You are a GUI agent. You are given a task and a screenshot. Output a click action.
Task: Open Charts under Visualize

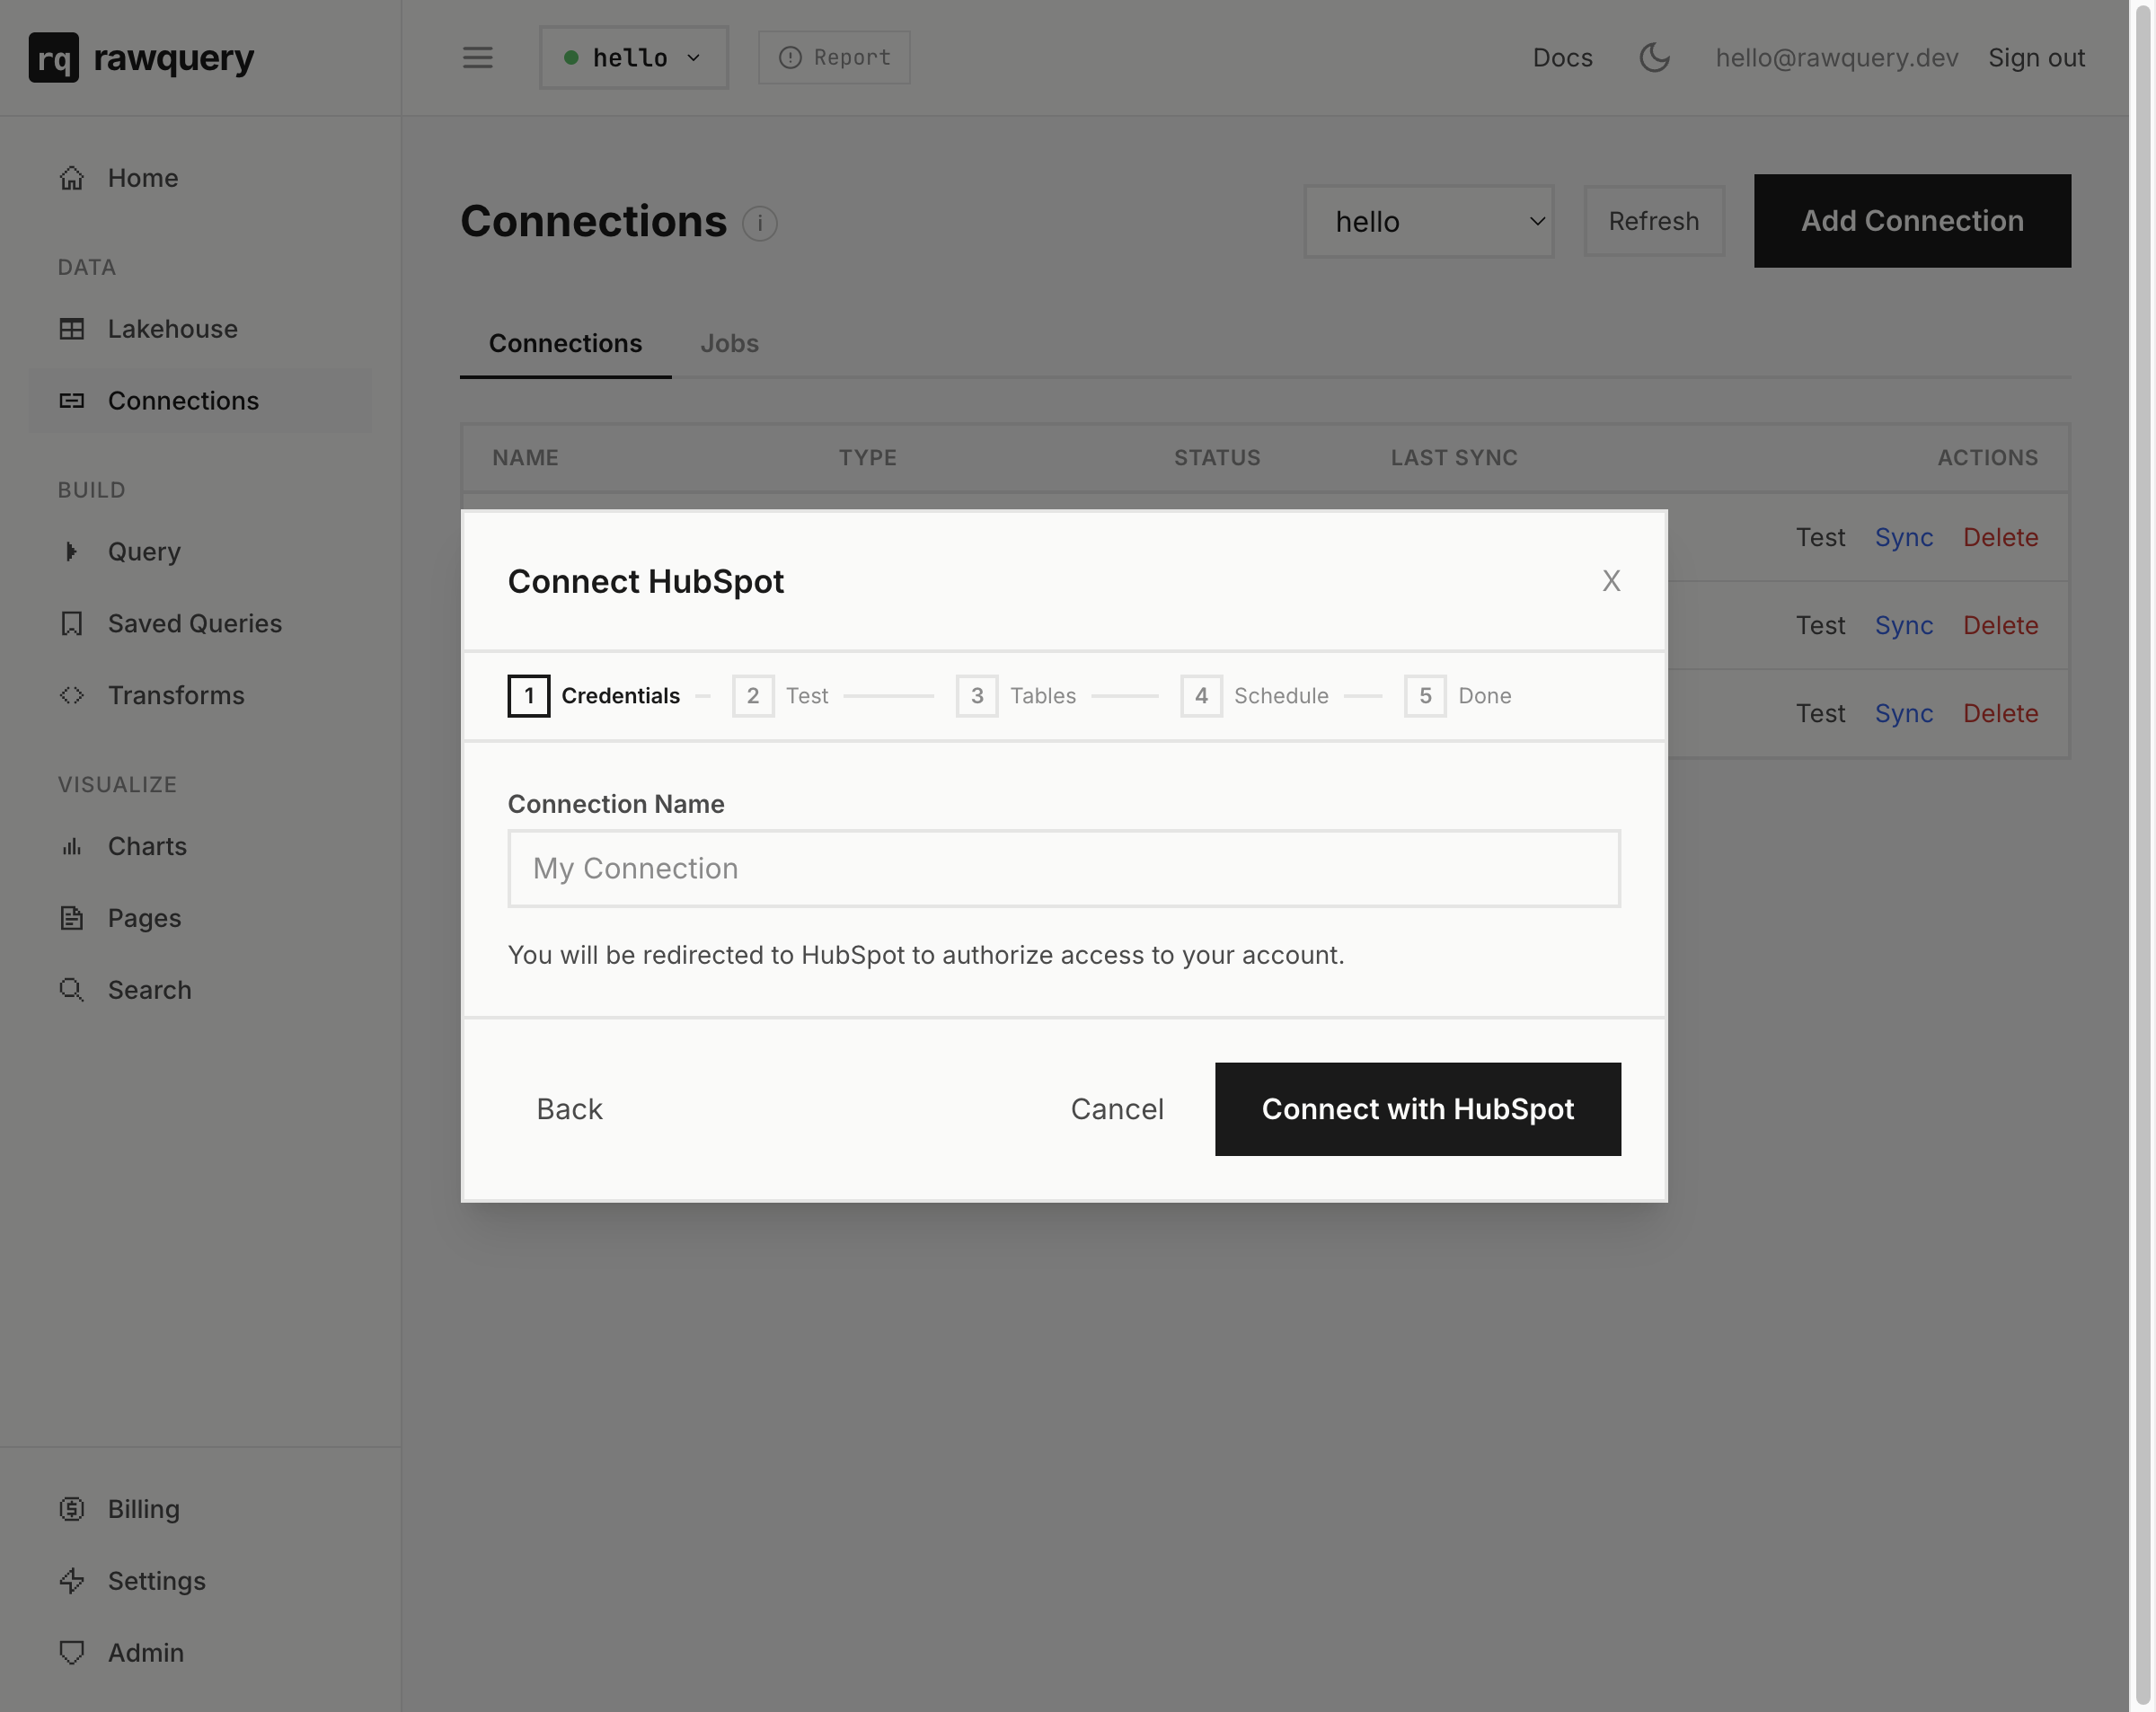click(147, 846)
